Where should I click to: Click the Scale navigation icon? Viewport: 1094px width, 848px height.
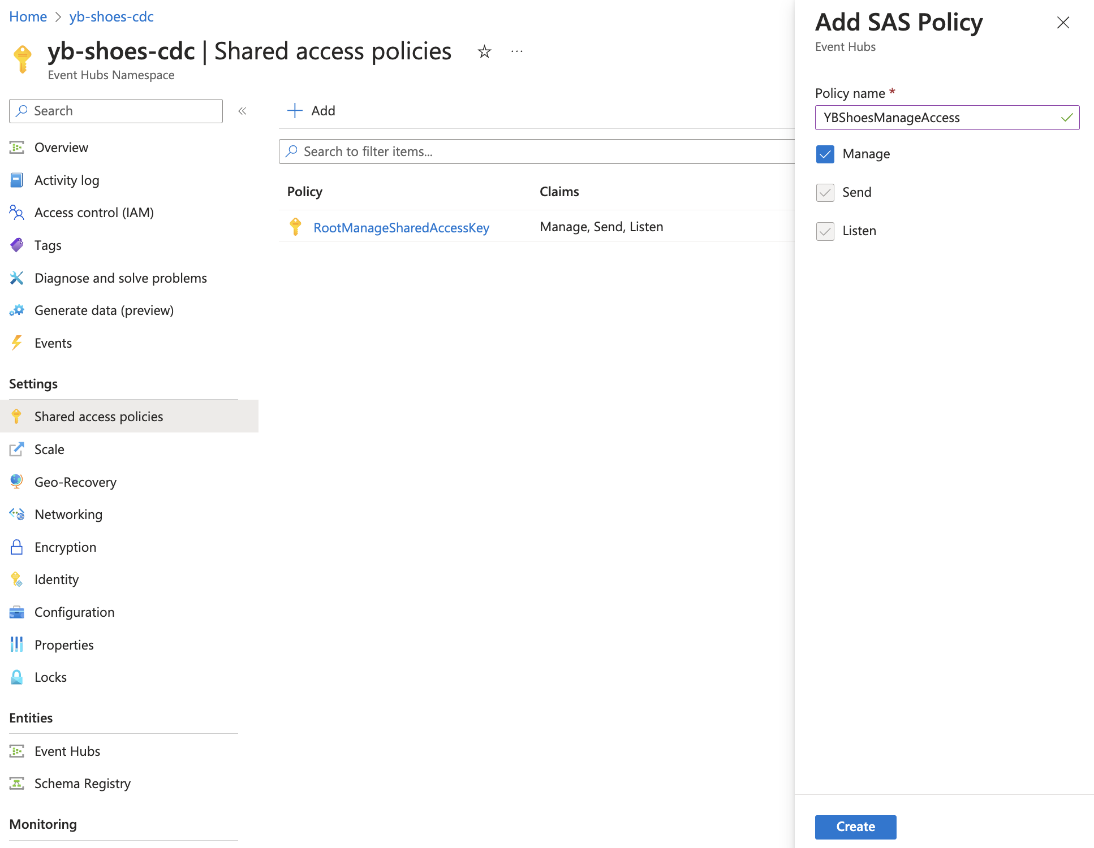17,449
